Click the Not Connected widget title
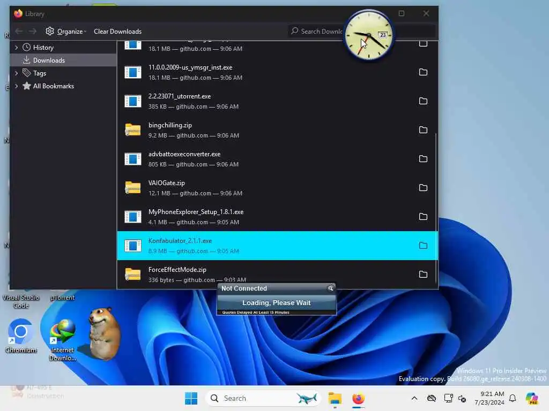This screenshot has width=549, height=411. point(244,288)
